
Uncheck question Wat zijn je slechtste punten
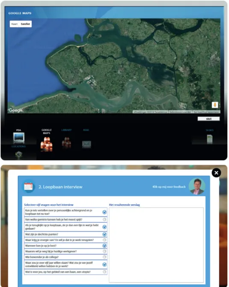click(104, 234)
